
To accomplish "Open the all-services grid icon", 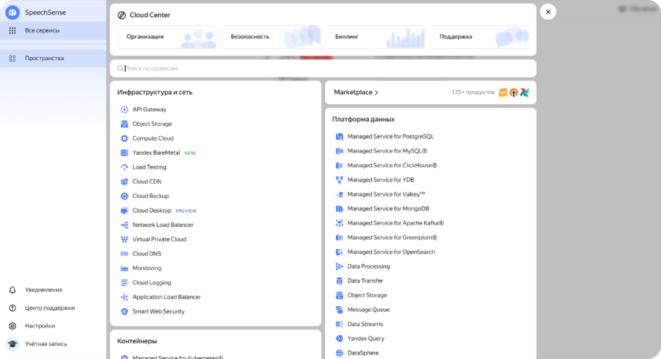I will click(12, 30).
